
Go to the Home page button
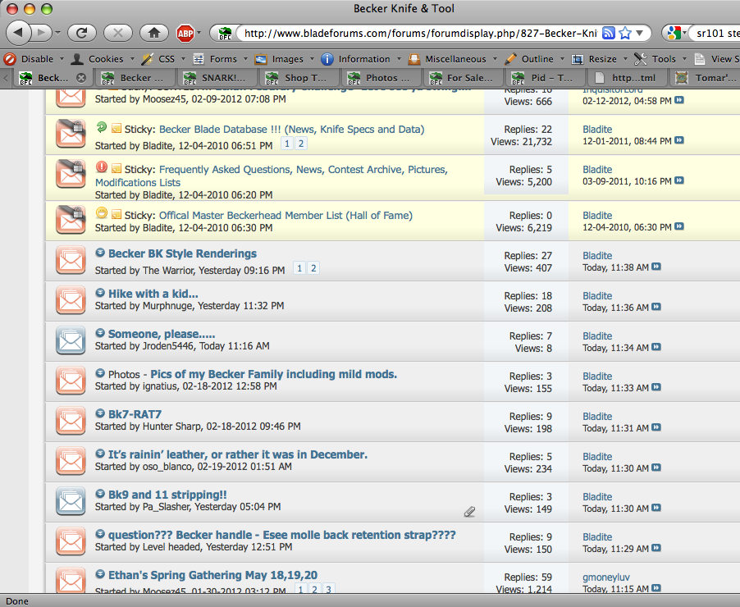click(x=154, y=33)
